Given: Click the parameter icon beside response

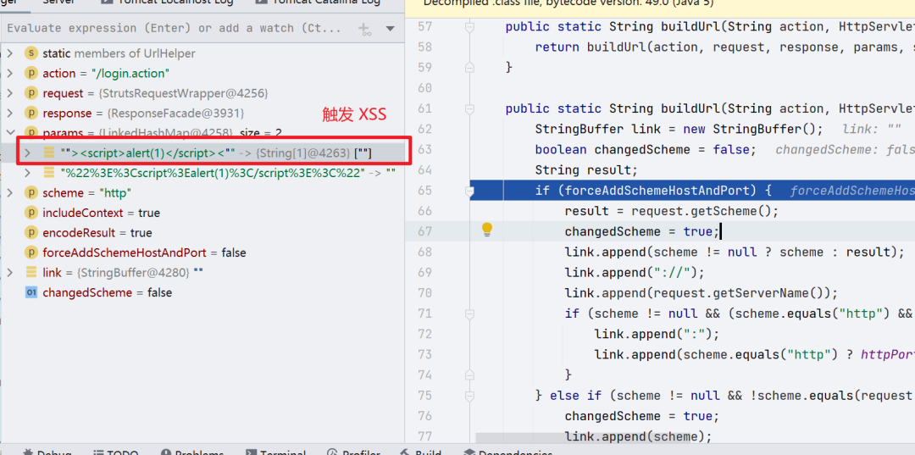Looking at the screenshot, I should [31, 114].
